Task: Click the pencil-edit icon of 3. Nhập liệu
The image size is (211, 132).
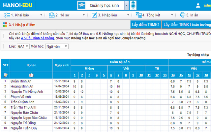Action: click(x=94, y=15)
